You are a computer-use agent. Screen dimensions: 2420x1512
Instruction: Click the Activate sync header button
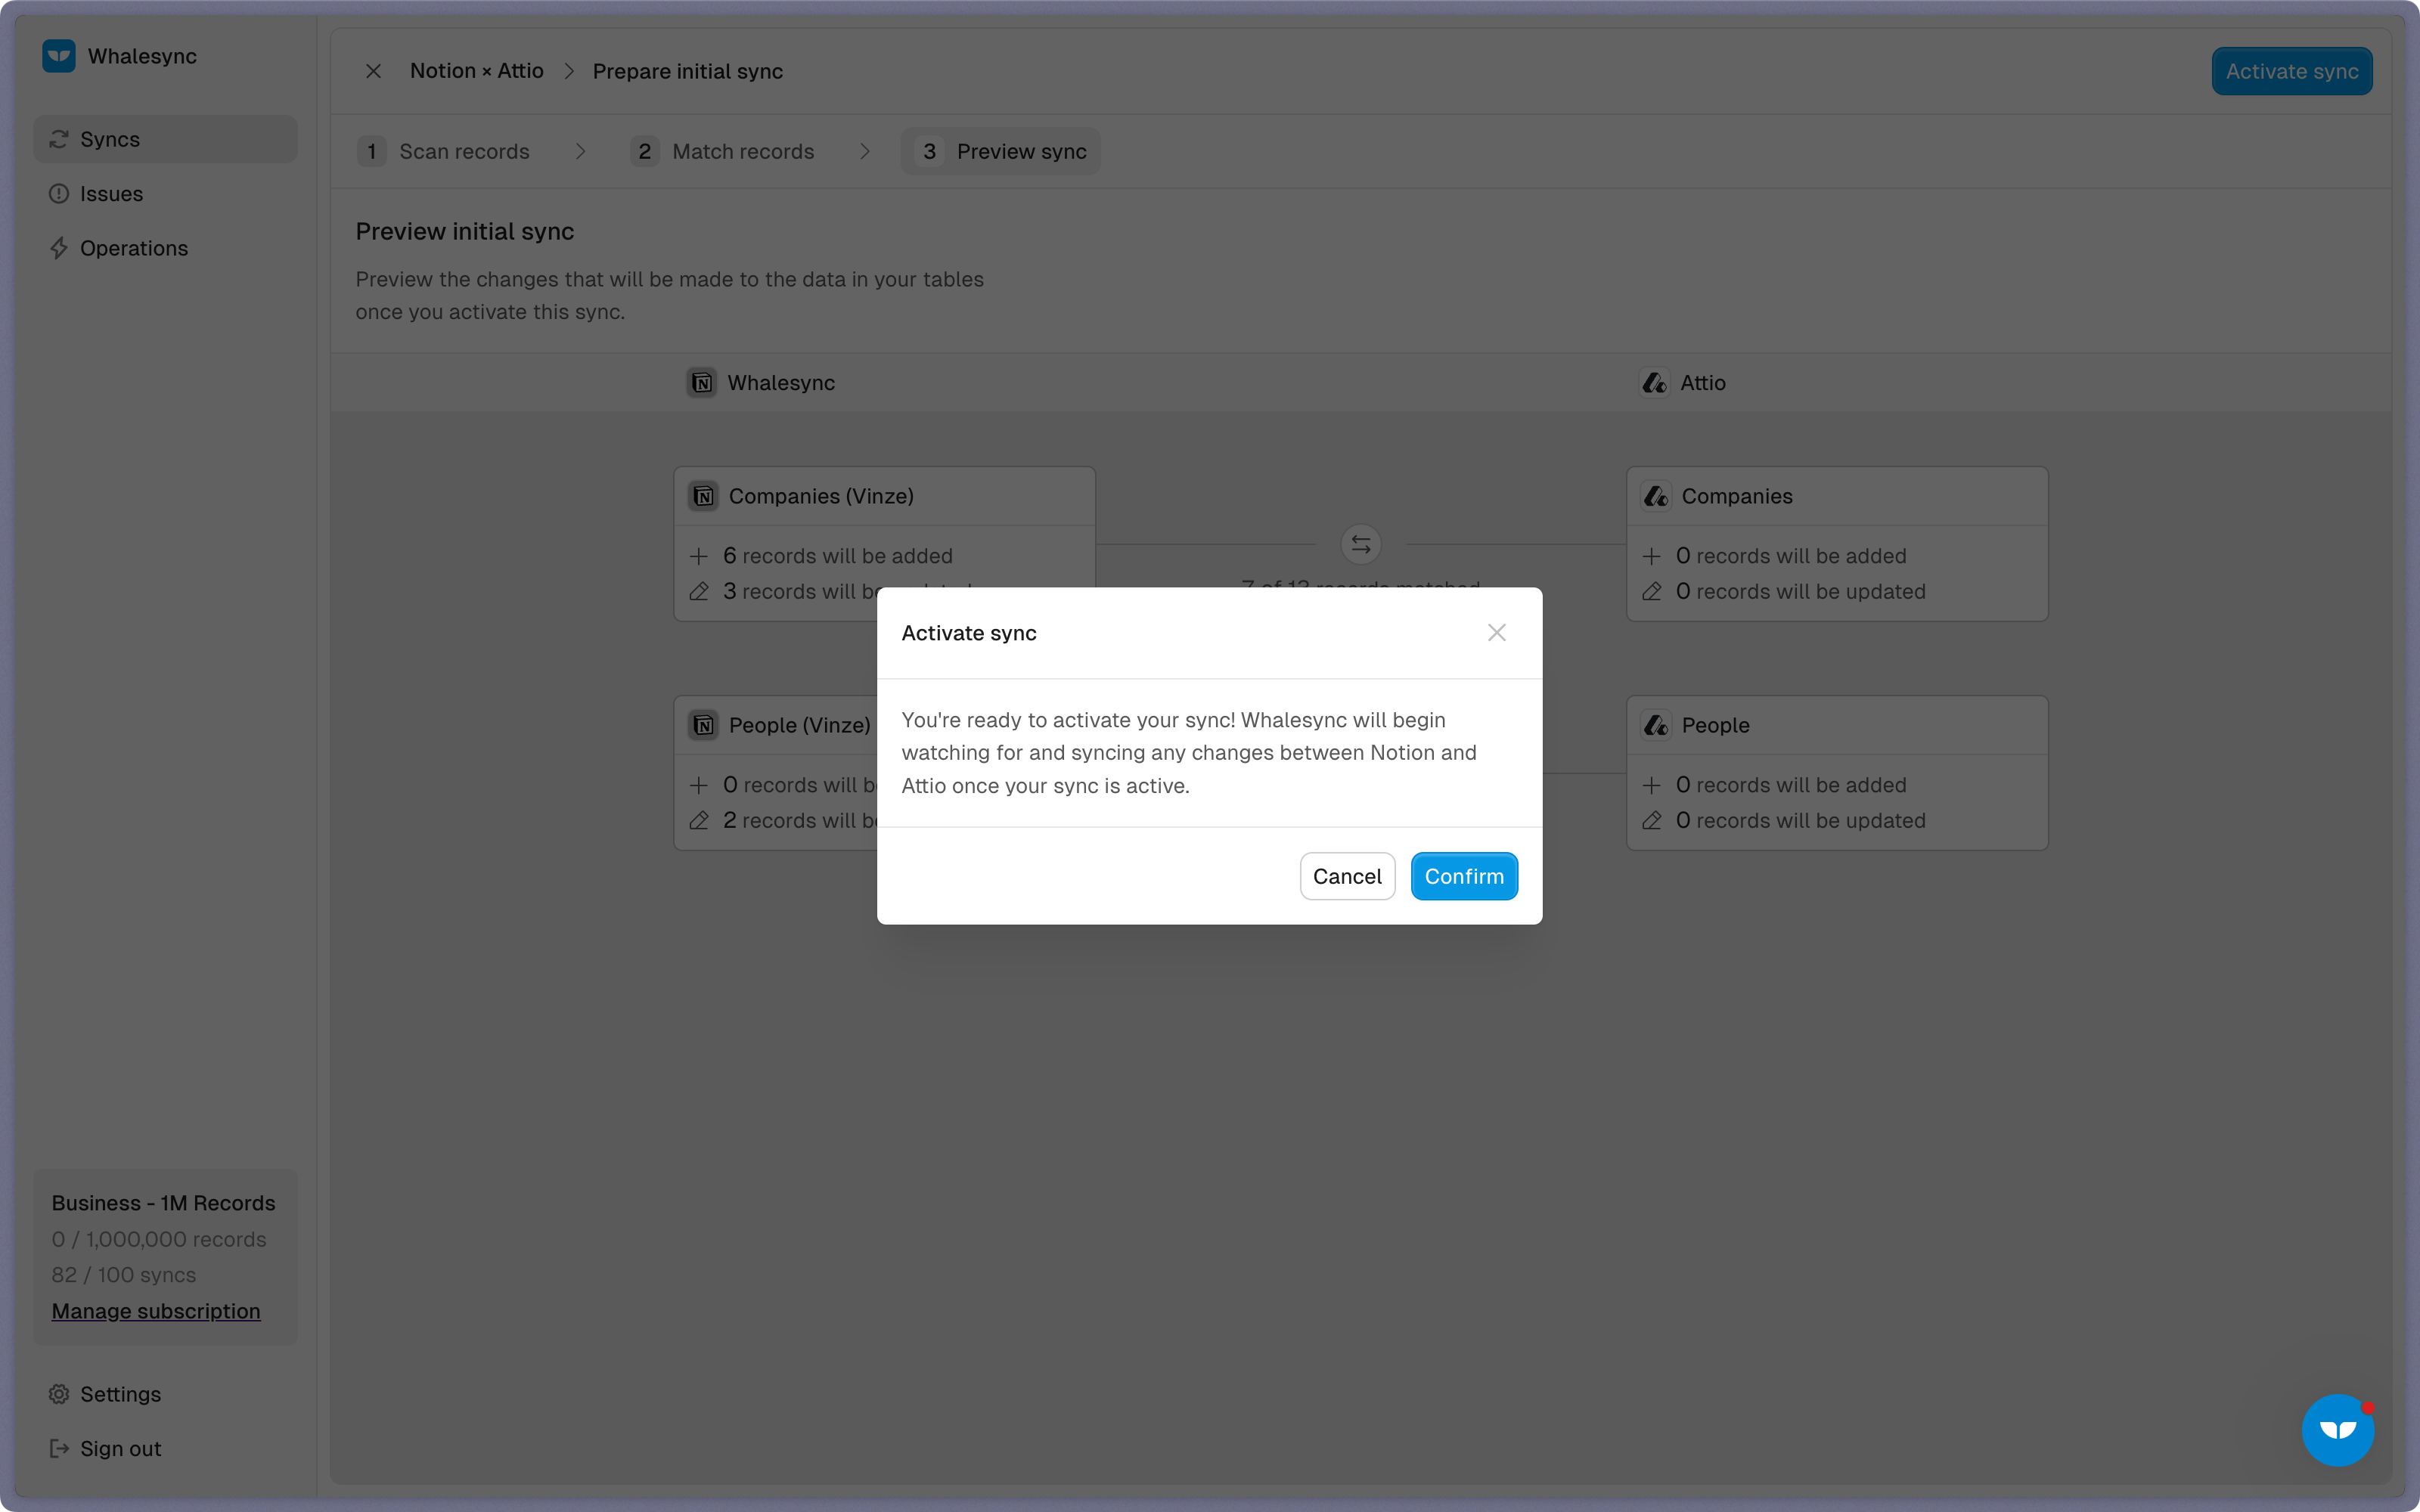click(2292, 71)
